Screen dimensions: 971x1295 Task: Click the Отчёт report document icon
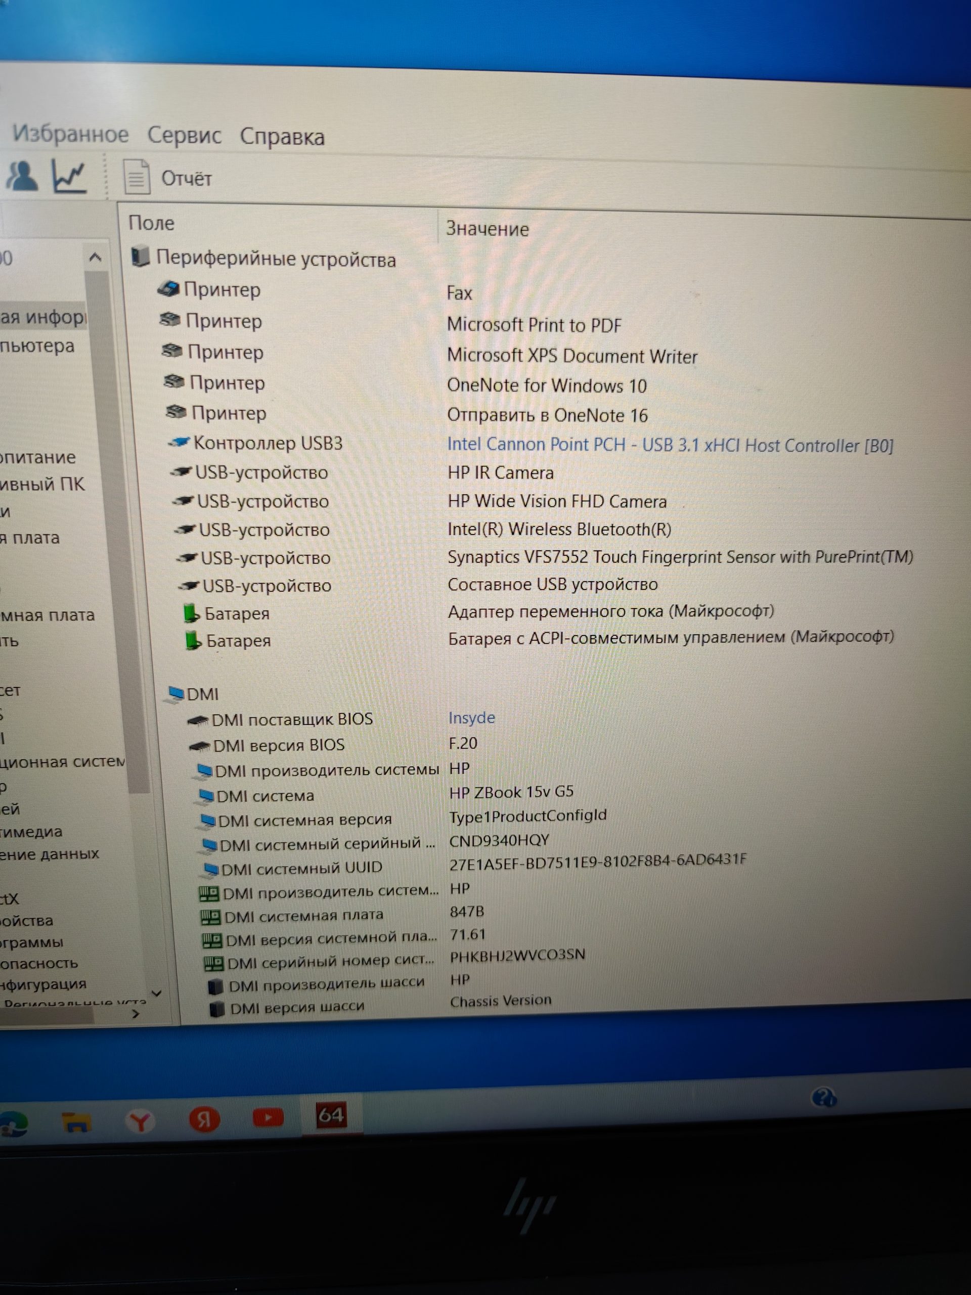tap(137, 177)
